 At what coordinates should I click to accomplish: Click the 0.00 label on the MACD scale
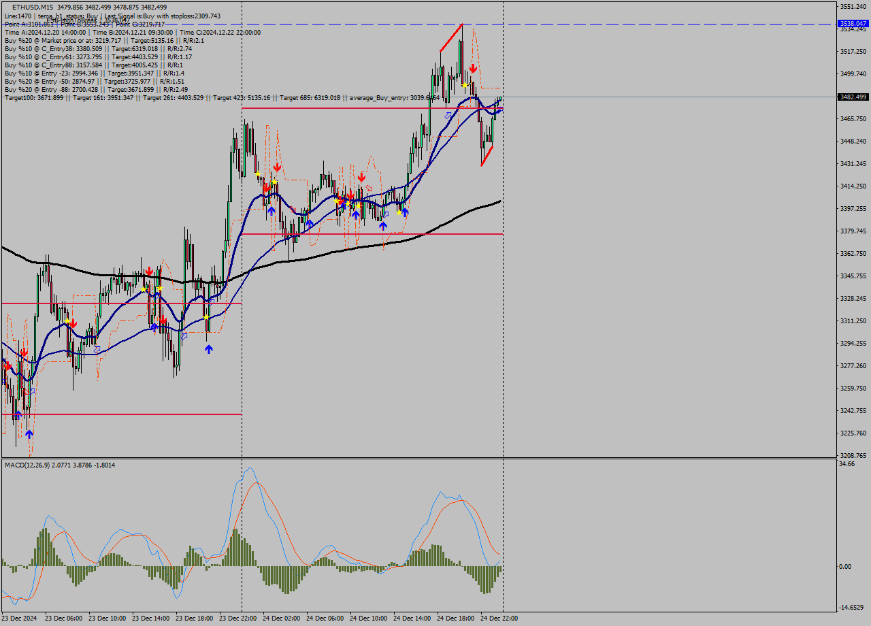click(x=846, y=566)
